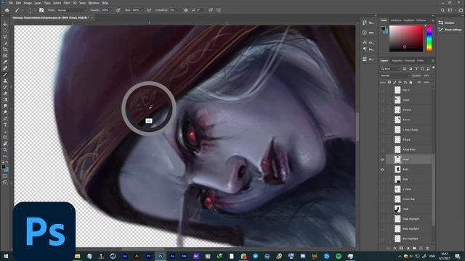The width and height of the screenshot is (465, 261).
Task: Show the Cloak layer
Action: tap(382, 210)
